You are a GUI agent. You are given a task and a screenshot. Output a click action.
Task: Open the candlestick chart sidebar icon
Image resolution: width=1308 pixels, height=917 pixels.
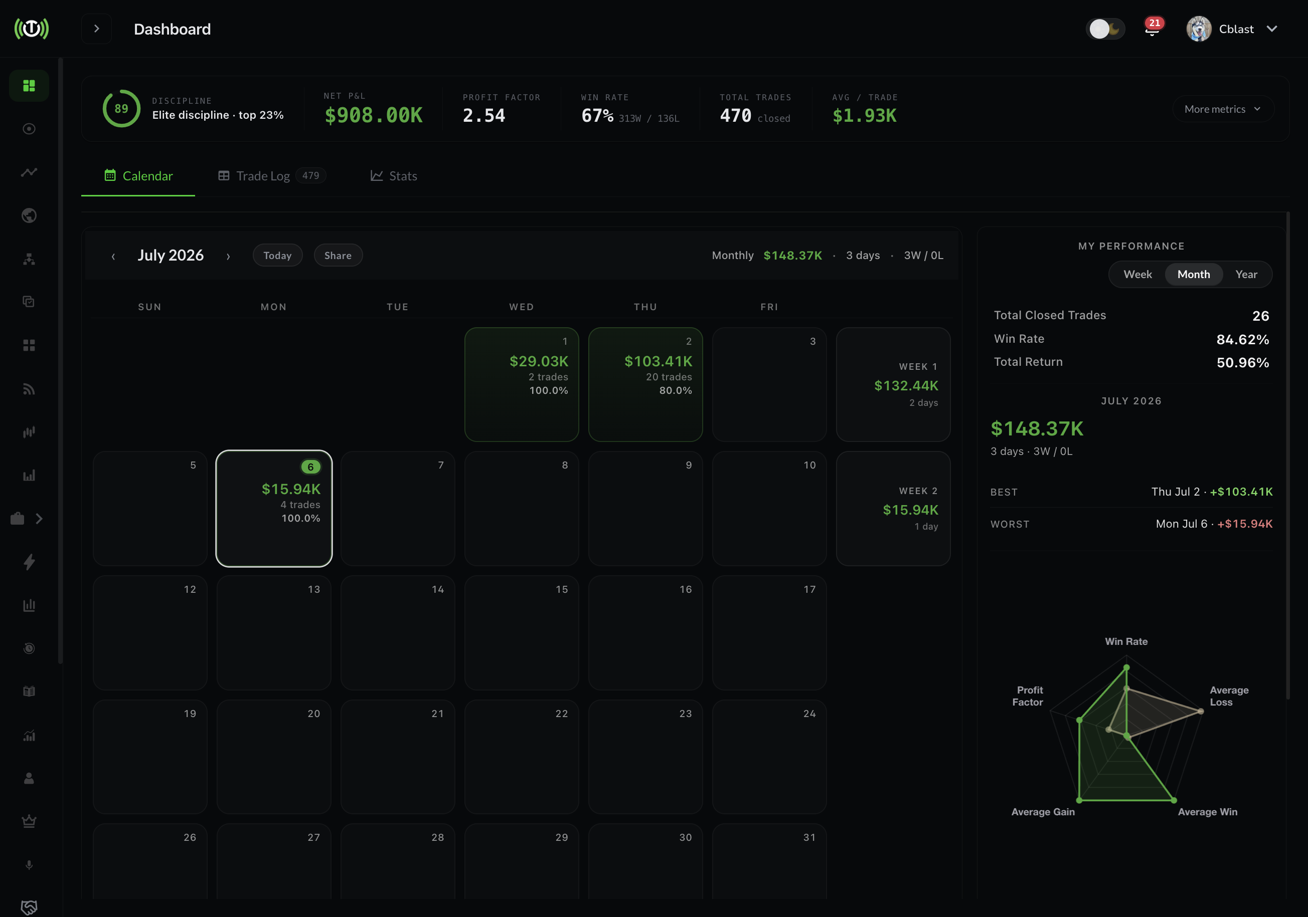[x=29, y=432]
